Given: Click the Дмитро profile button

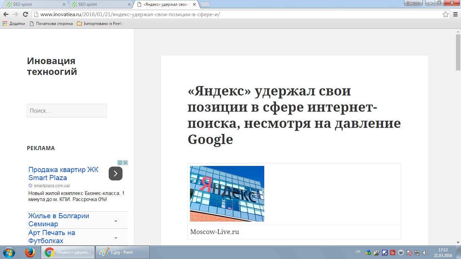Looking at the screenshot, I should tap(413, 3).
